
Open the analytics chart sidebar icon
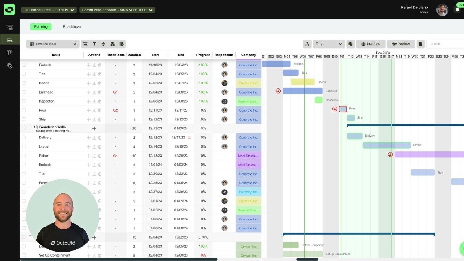tap(9, 66)
